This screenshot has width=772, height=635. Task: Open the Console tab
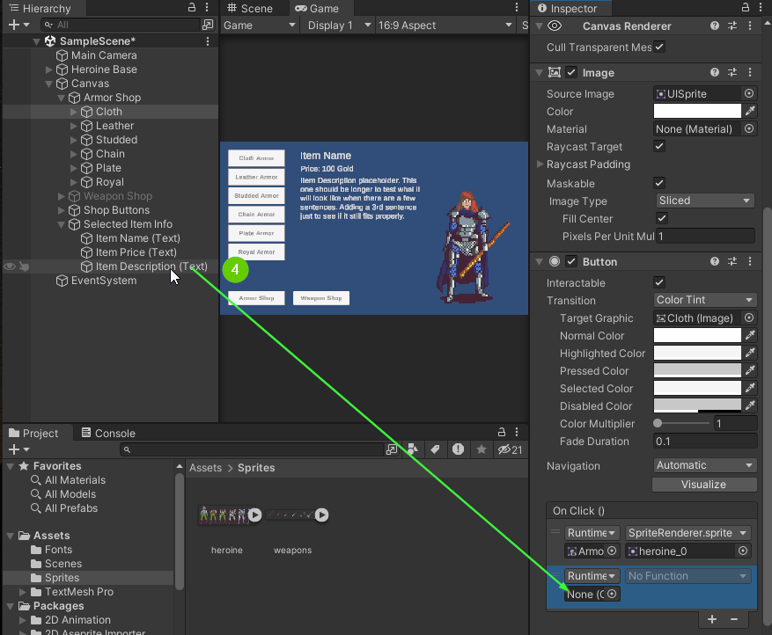pos(108,434)
